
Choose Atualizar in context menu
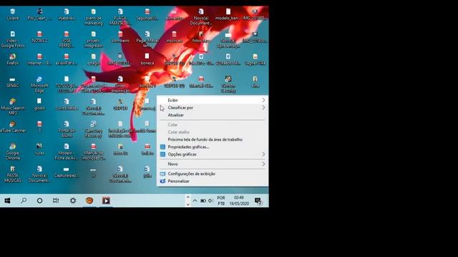[213, 115]
